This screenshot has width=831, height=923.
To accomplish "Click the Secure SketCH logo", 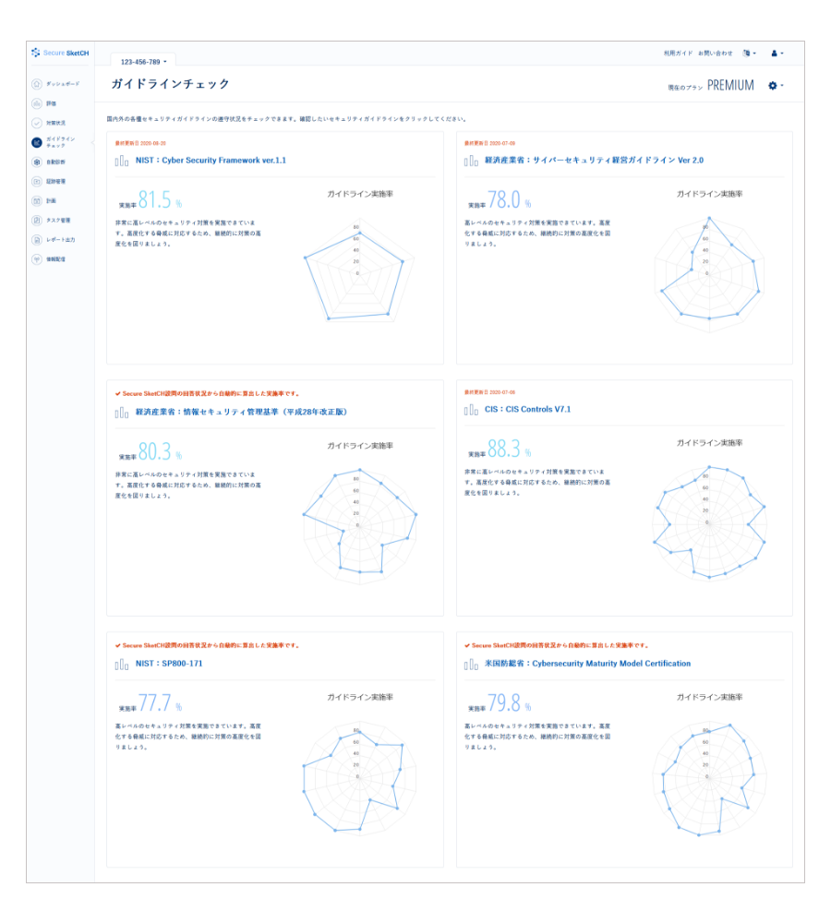I will point(60,53).
